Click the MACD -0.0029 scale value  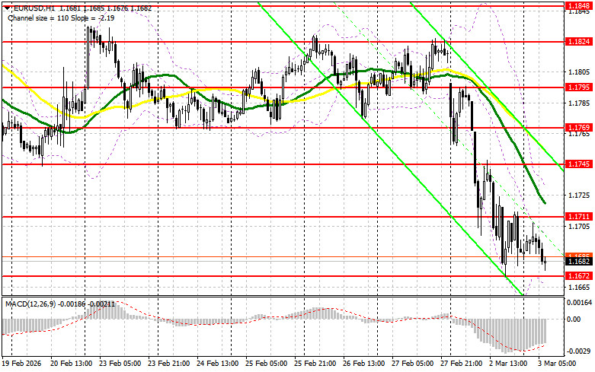(x=579, y=353)
